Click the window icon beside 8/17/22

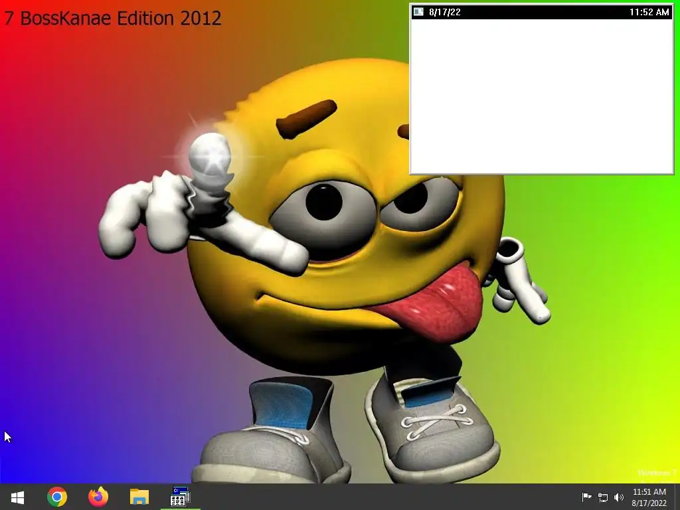click(418, 12)
